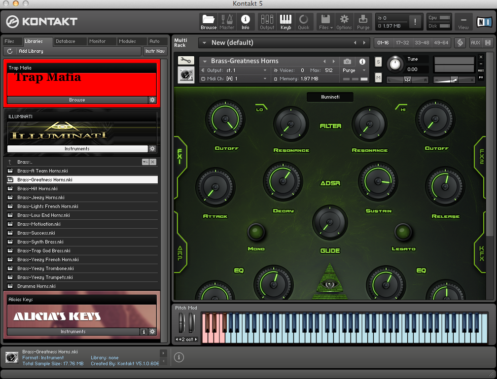Go up one folder from Brass
497x379 pixels.
[x=10, y=162]
